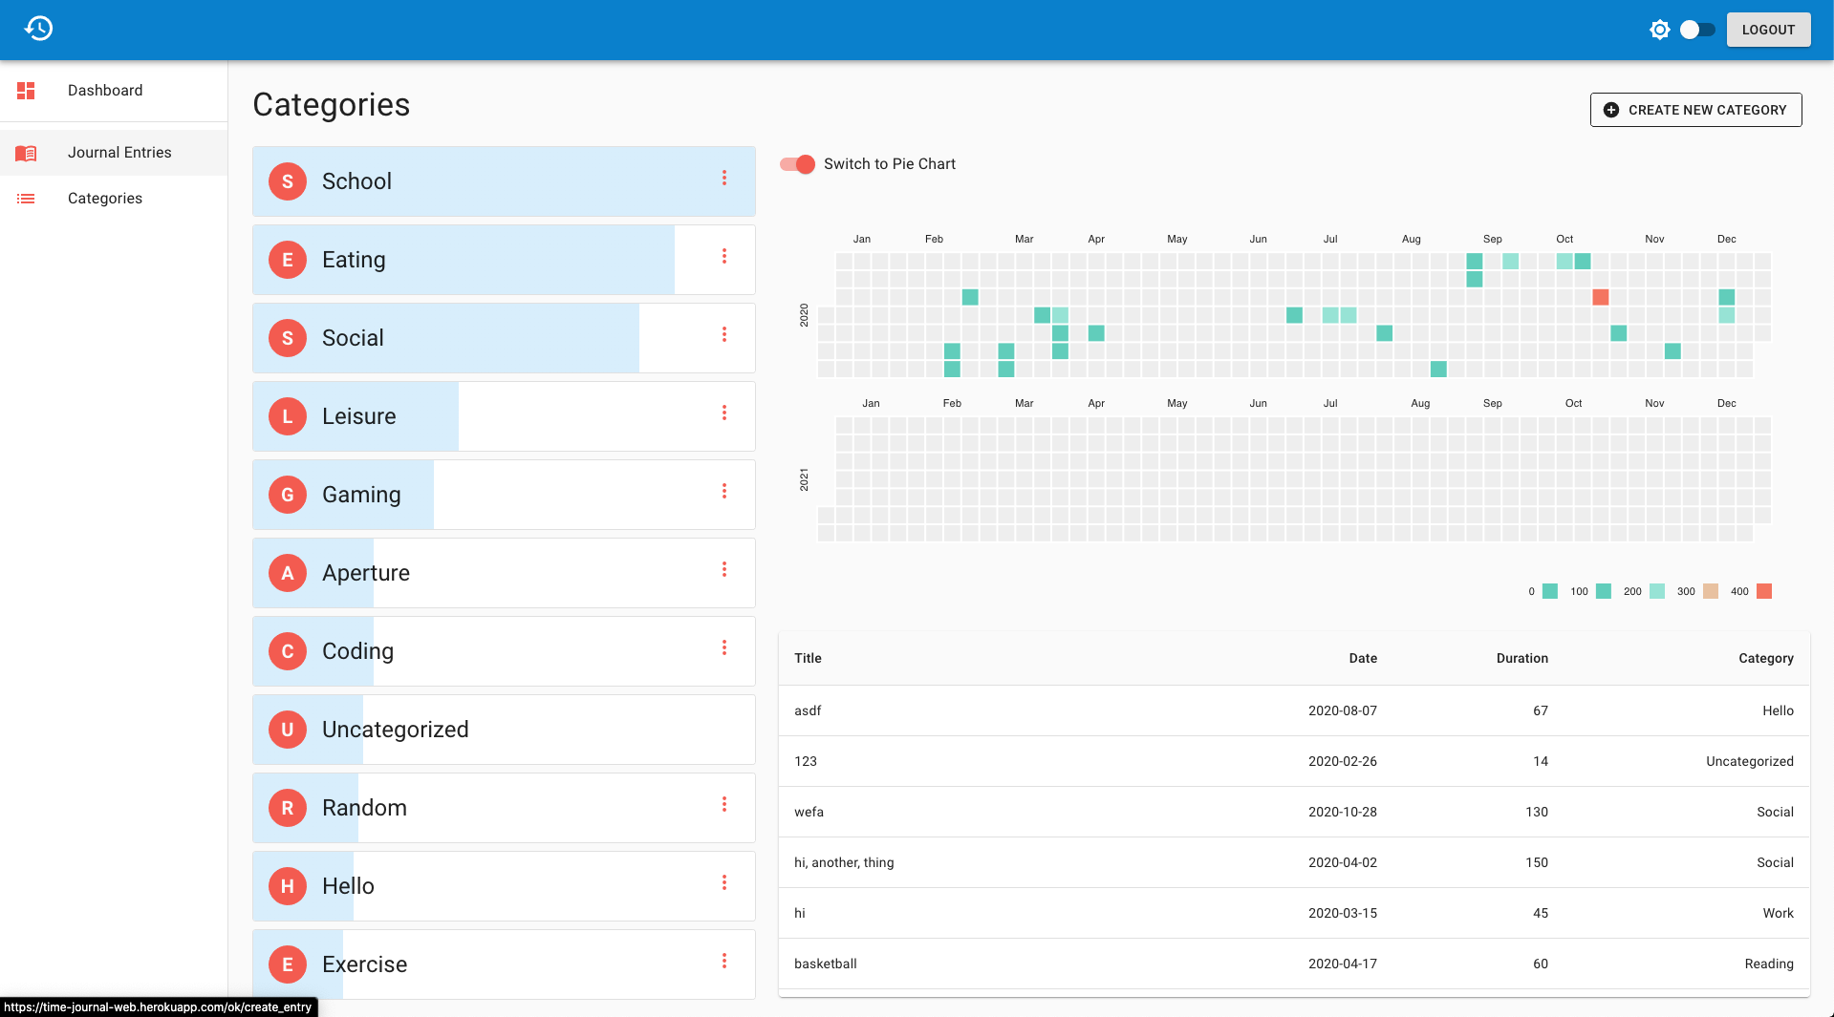Select the 'hi, another, thing' entry title
This screenshot has height=1017, width=1834.
(x=844, y=862)
